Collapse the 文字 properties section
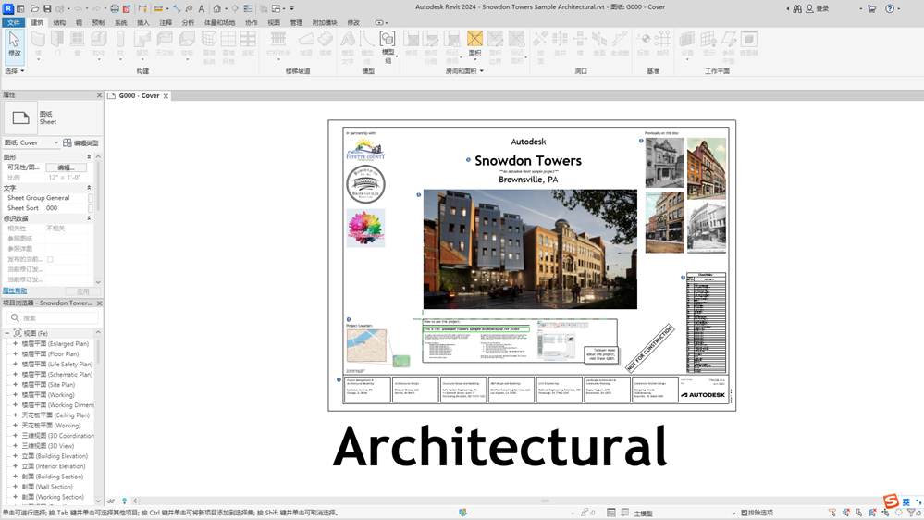 [x=89, y=188]
